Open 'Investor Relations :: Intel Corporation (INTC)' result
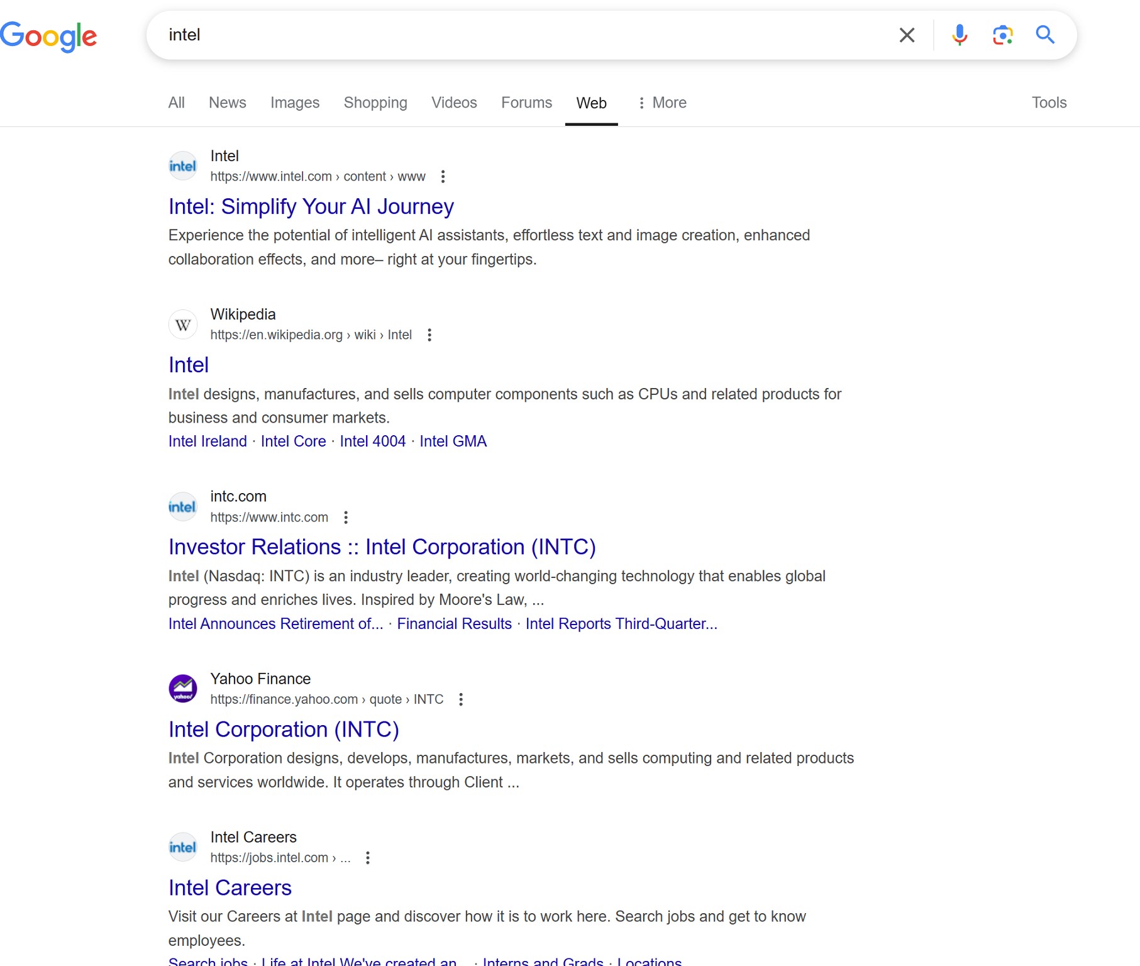Screen dimensions: 1140x966 tap(382, 547)
